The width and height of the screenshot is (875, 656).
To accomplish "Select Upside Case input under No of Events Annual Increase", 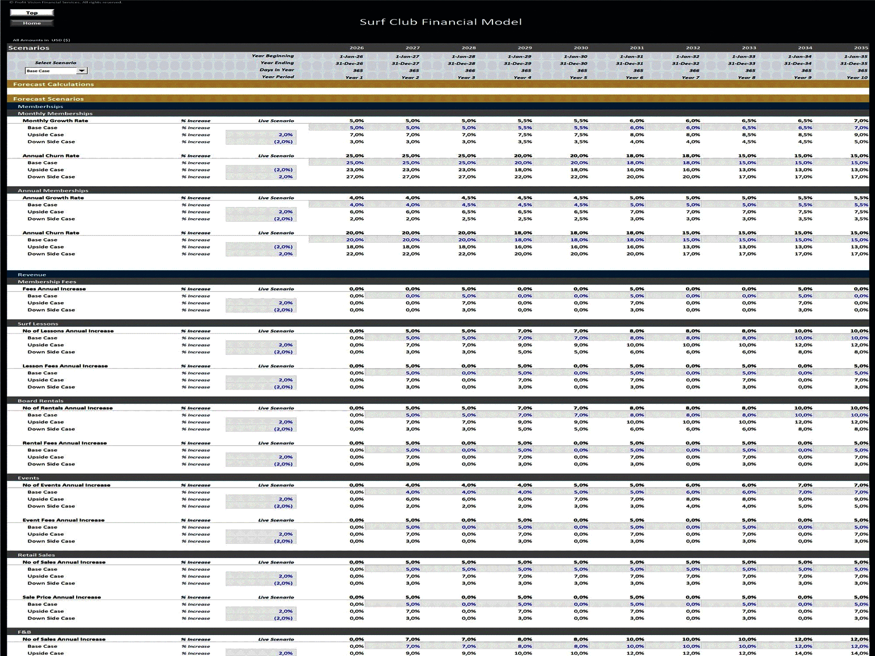I will point(261,499).
